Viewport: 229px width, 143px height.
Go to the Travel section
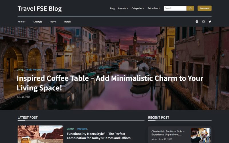[53, 22]
